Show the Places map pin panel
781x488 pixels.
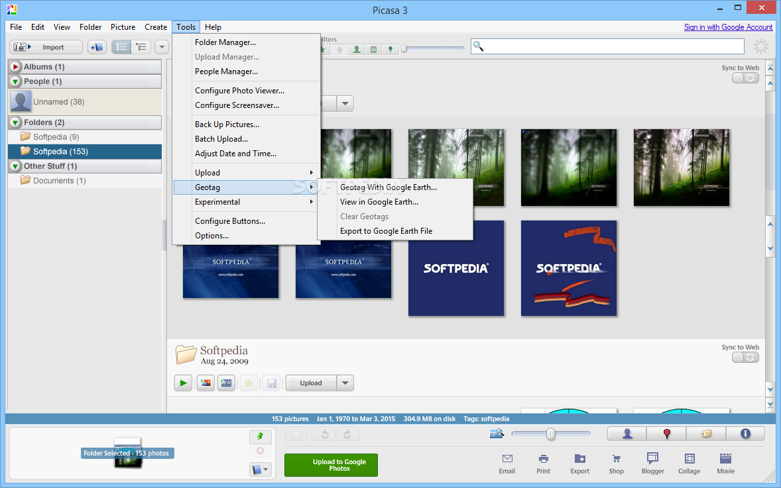click(666, 434)
